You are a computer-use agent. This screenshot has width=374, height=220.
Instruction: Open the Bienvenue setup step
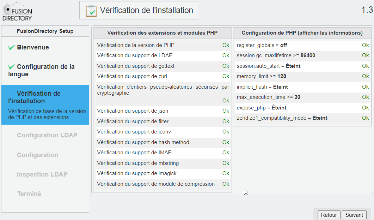pyautogui.click(x=33, y=47)
